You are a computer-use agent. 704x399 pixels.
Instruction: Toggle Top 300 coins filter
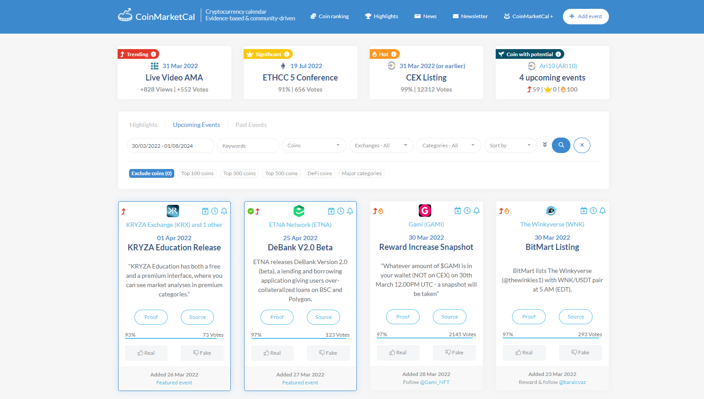coord(239,173)
